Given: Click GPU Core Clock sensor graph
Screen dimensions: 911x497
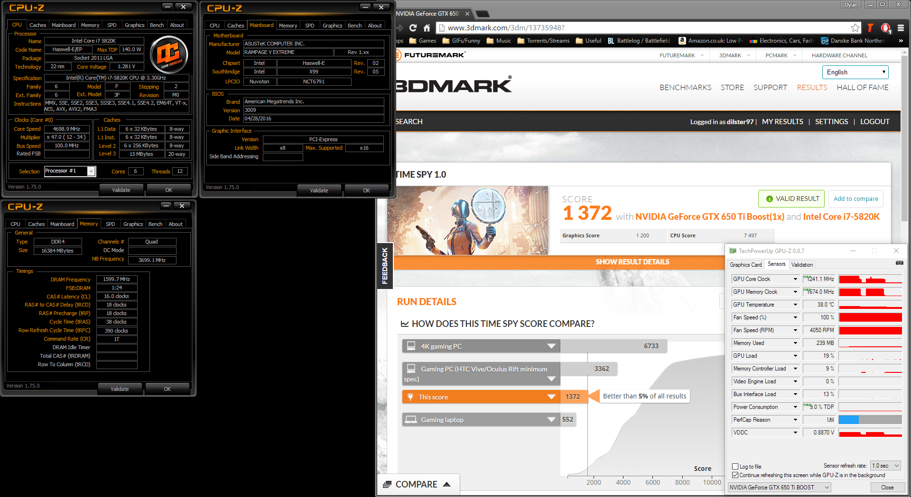Looking at the screenshot, I should [x=870, y=279].
